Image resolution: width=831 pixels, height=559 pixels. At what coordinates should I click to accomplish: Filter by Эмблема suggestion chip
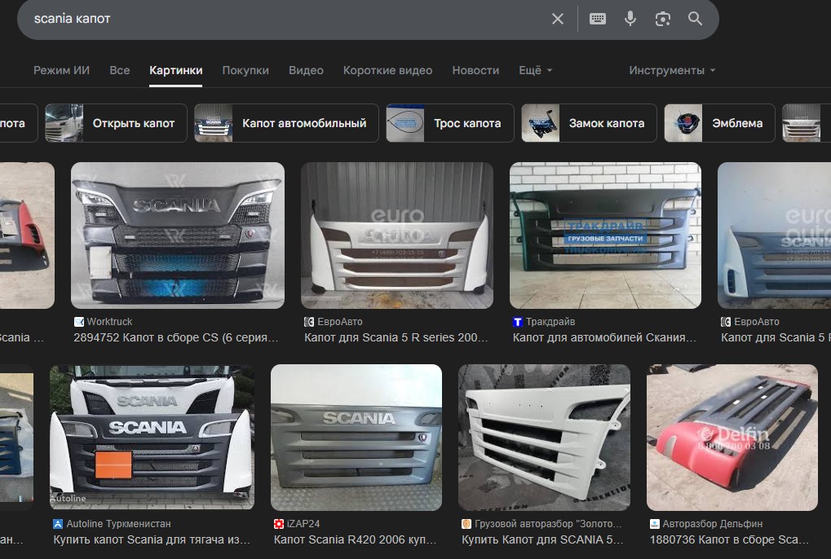pyautogui.click(x=720, y=123)
